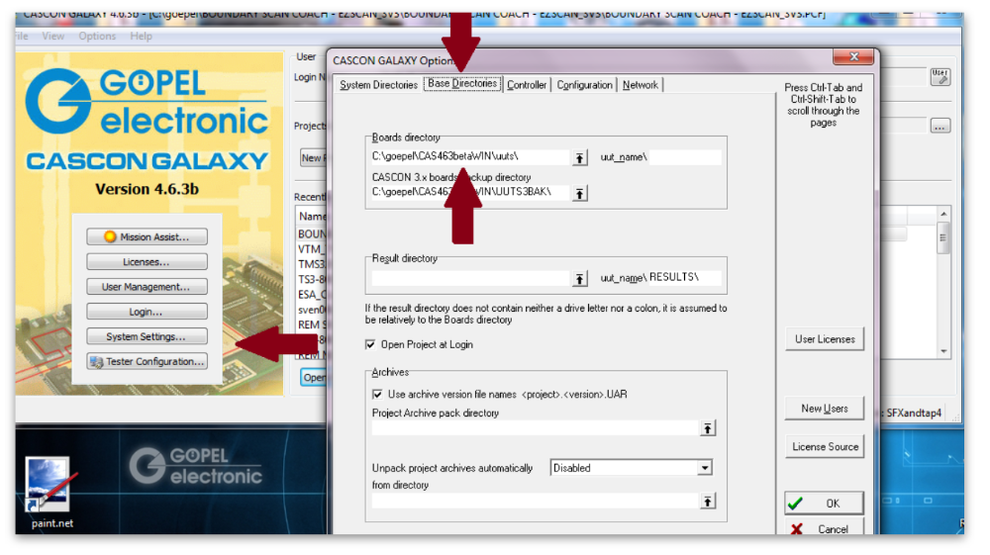Switch to the System Directories tab
Image resolution: width=990 pixels, height=555 pixels.
pyautogui.click(x=378, y=84)
